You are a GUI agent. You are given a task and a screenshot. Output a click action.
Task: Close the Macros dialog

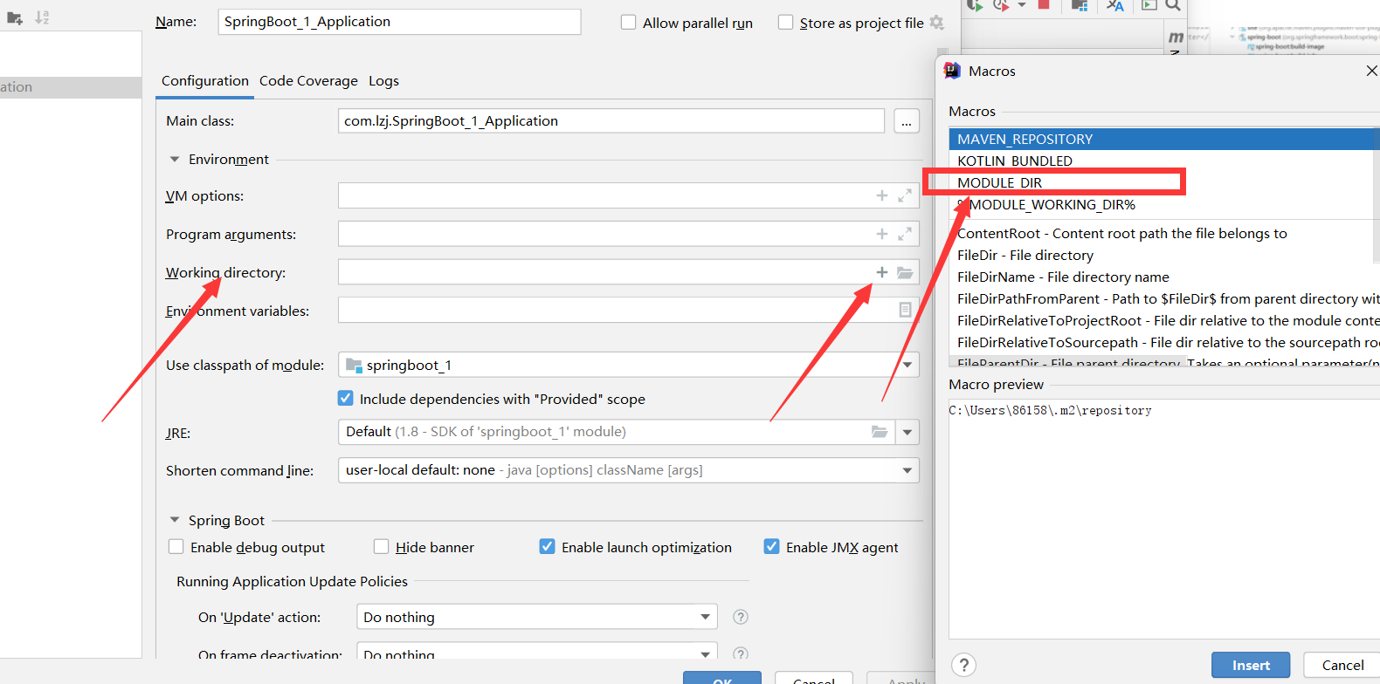[x=1371, y=71]
